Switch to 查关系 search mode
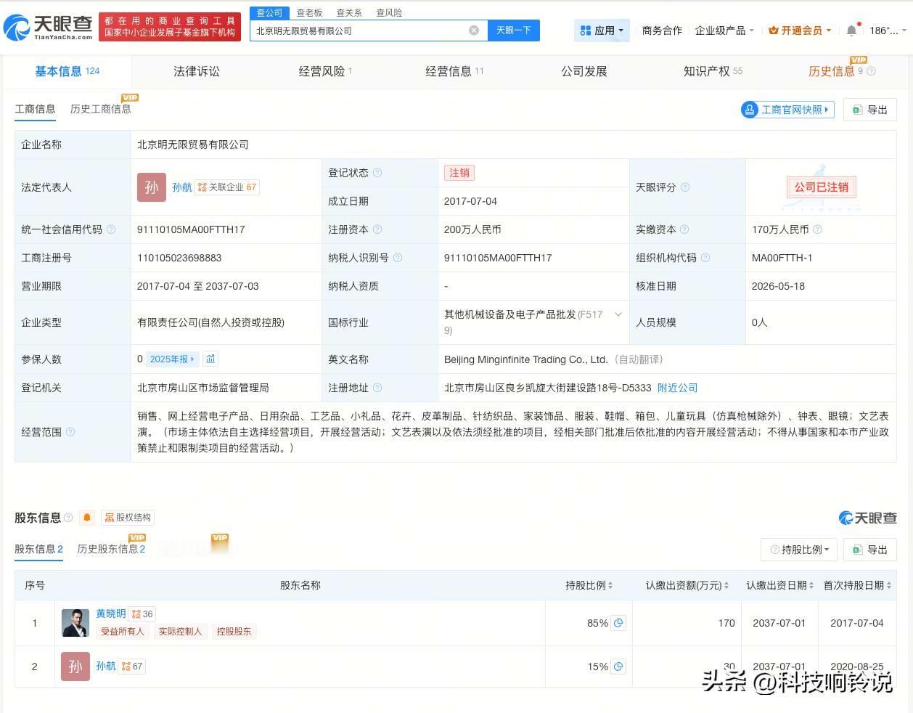Viewport: 913px width, 713px height. tap(349, 12)
